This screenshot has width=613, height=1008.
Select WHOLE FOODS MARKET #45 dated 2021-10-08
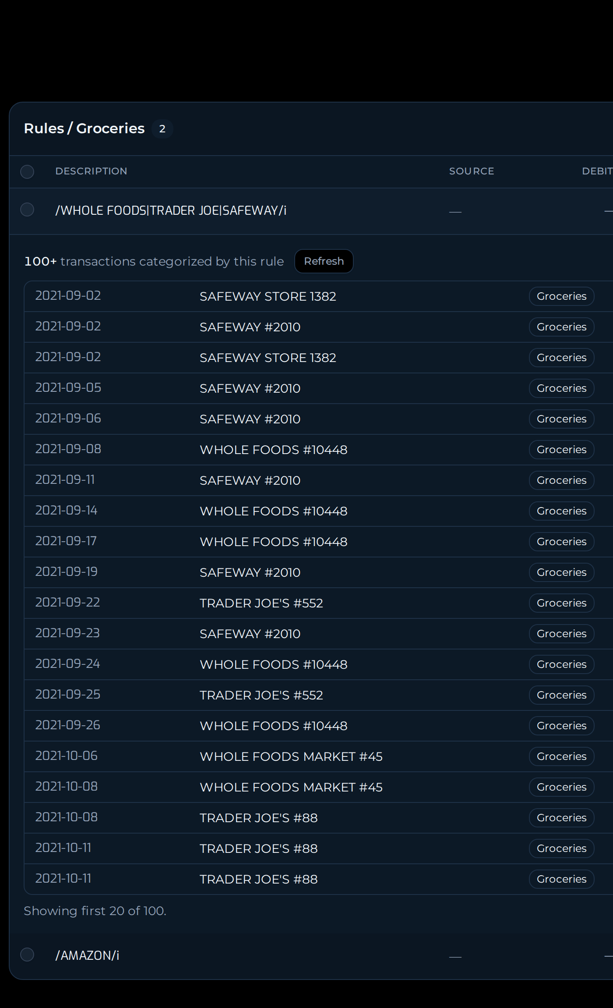(x=318, y=787)
